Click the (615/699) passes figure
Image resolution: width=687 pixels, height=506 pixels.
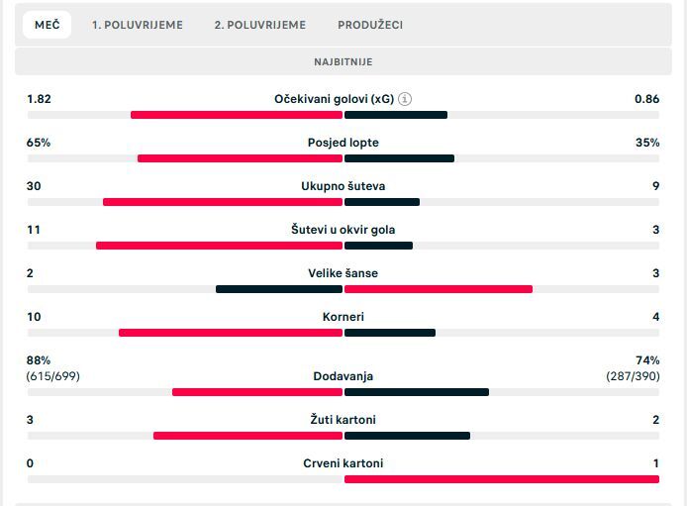(53, 376)
